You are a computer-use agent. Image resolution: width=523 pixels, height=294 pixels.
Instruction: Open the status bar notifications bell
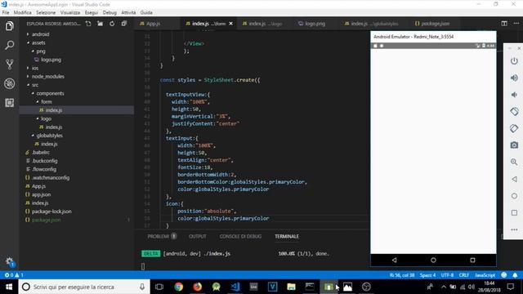[x=515, y=275]
